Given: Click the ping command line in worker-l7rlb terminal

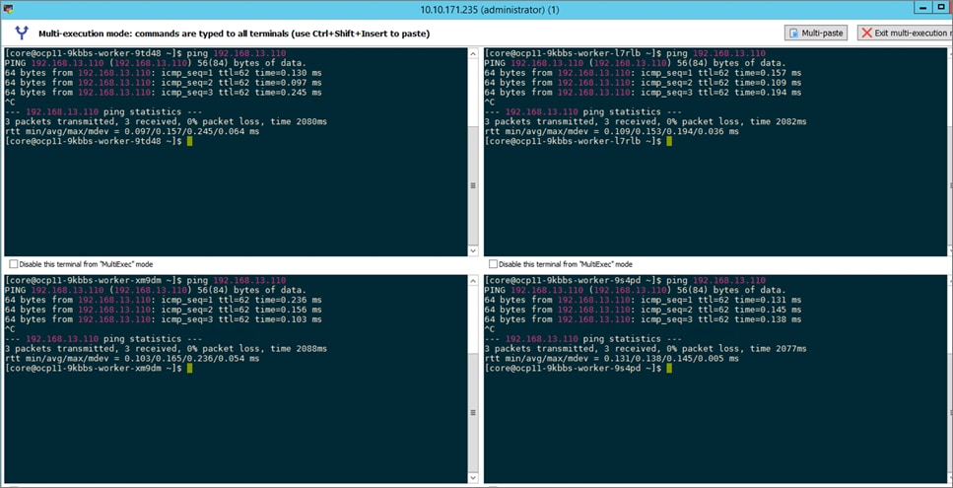Looking at the screenshot, I should point(625,53).
